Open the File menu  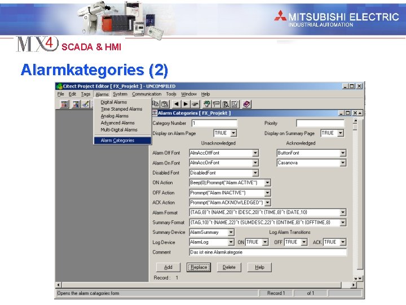61,94
